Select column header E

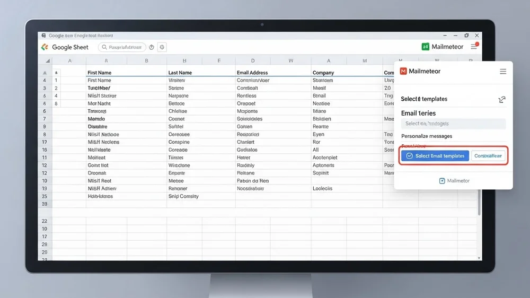pos(219,60)
